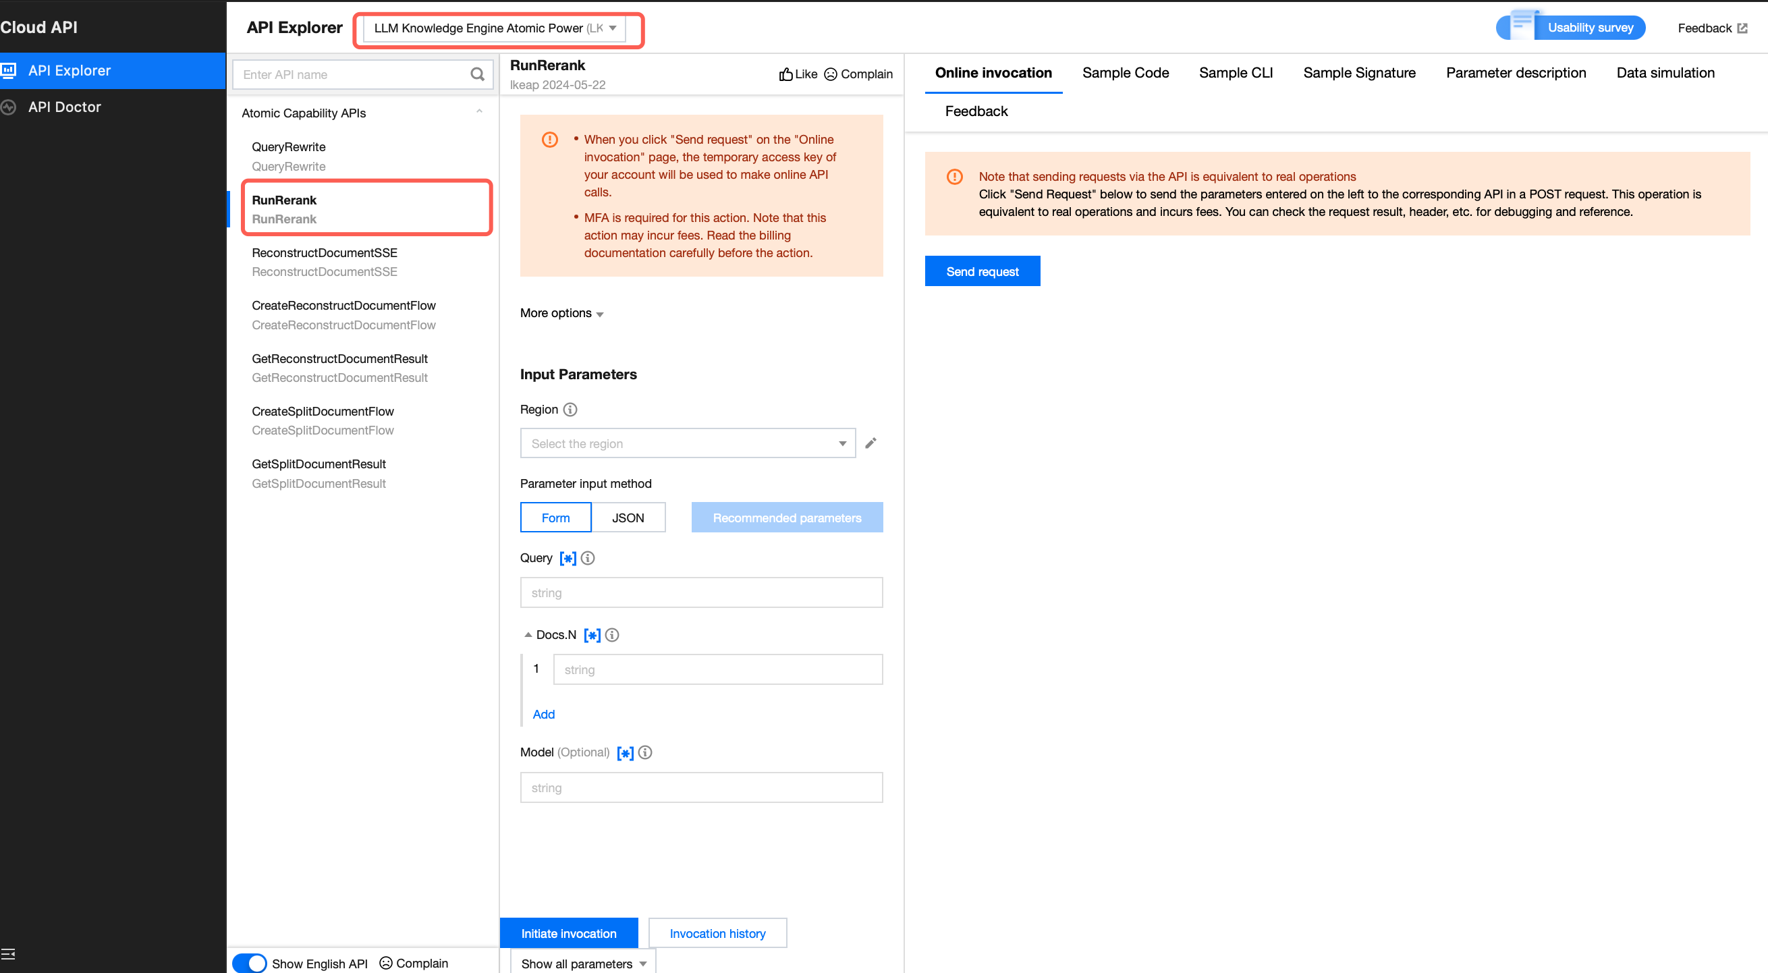Switch to the Sample Code tab
Viewport: 1768px width, 973px height.
pos(1125,73)
